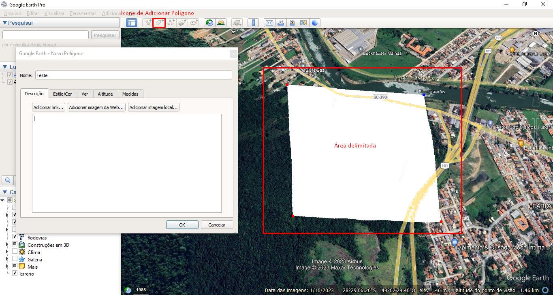Open the Visualizar menu
Screen dimensions: 553x295
pos(54,13)
